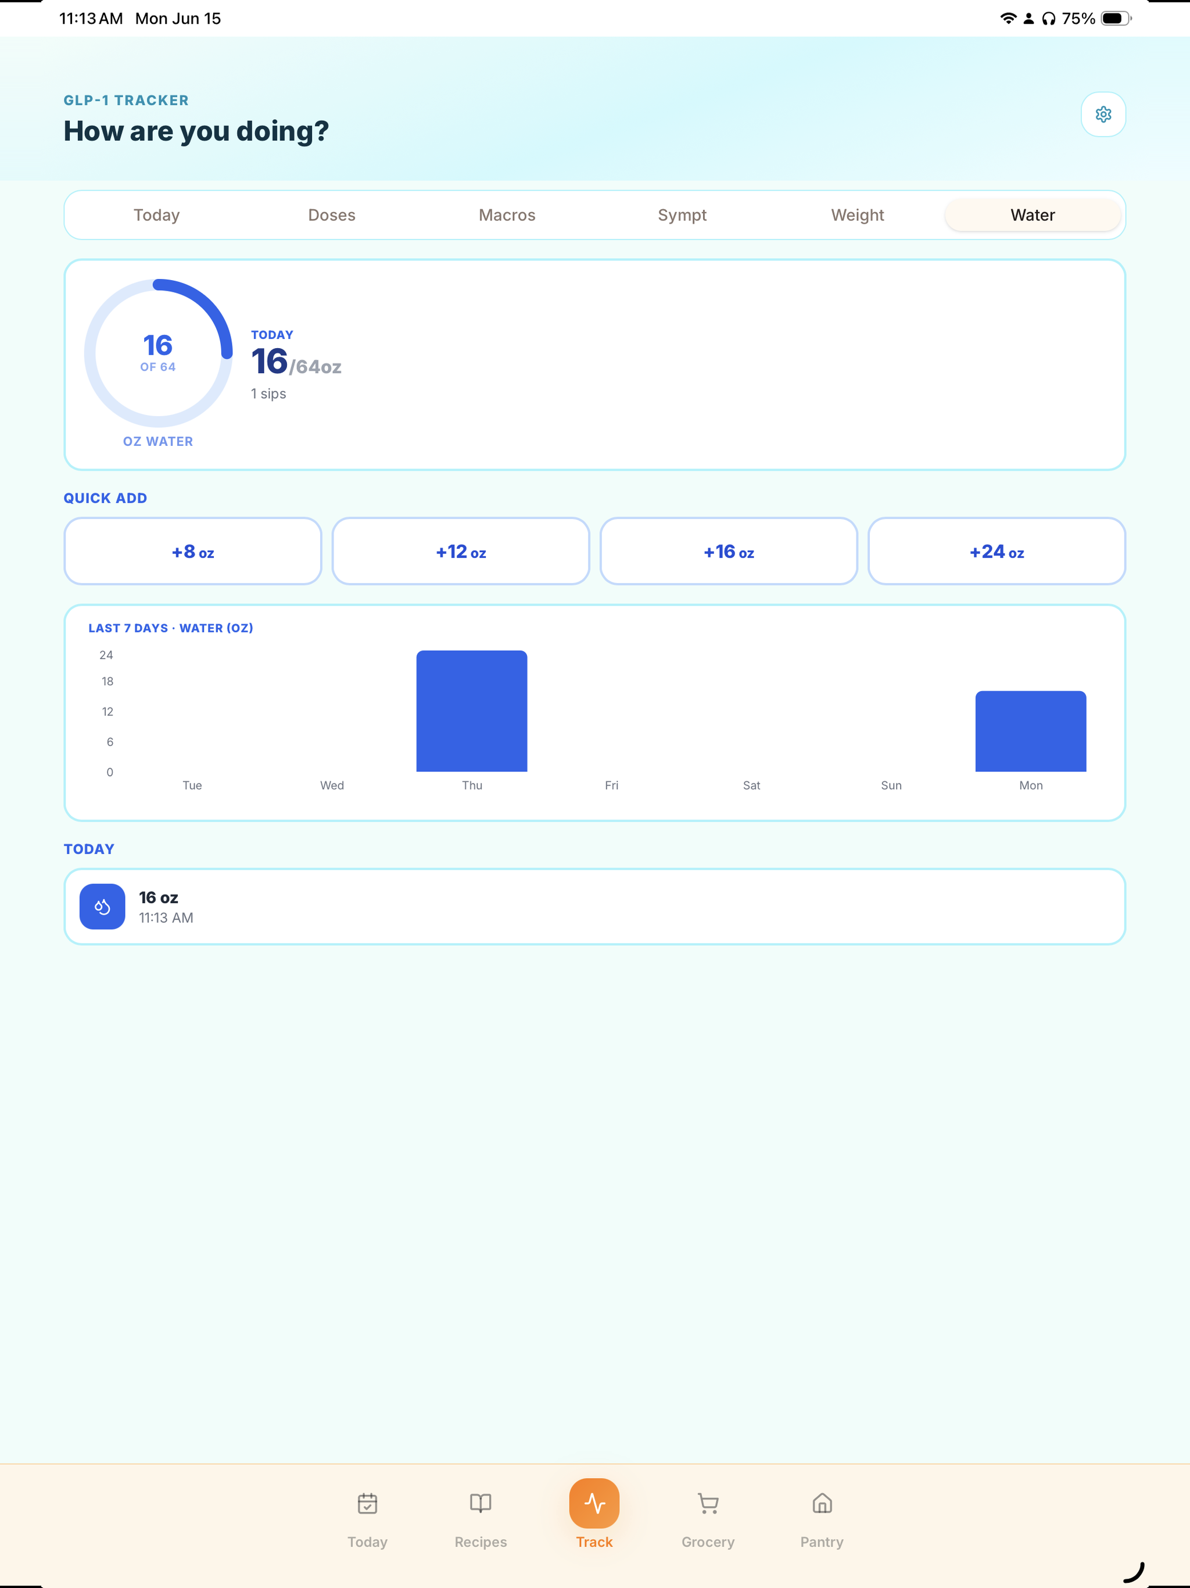This screenshot has width=1190, height=1588.
Task: Tap the 'Mon Jun 15' date in status bar
Action: point(178,19)
